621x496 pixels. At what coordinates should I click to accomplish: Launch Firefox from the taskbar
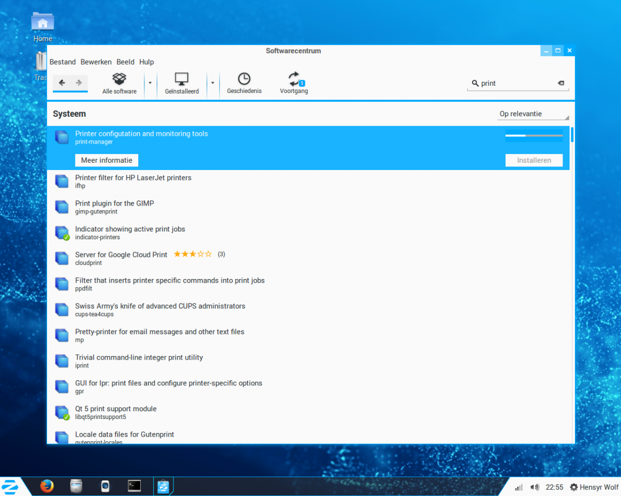click(x=47, y=486)
